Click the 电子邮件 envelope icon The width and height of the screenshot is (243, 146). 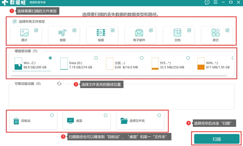coord(139,33)
